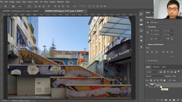Click Align left edges in options bar

tap(36, 6)
